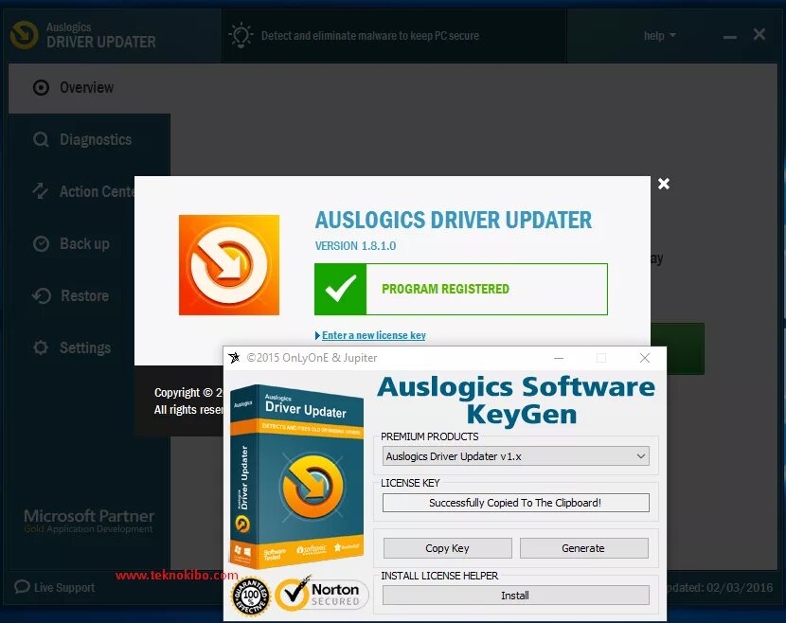
Task: Click VERSION 1.8.1.0 text
Action: click(355, 246)
